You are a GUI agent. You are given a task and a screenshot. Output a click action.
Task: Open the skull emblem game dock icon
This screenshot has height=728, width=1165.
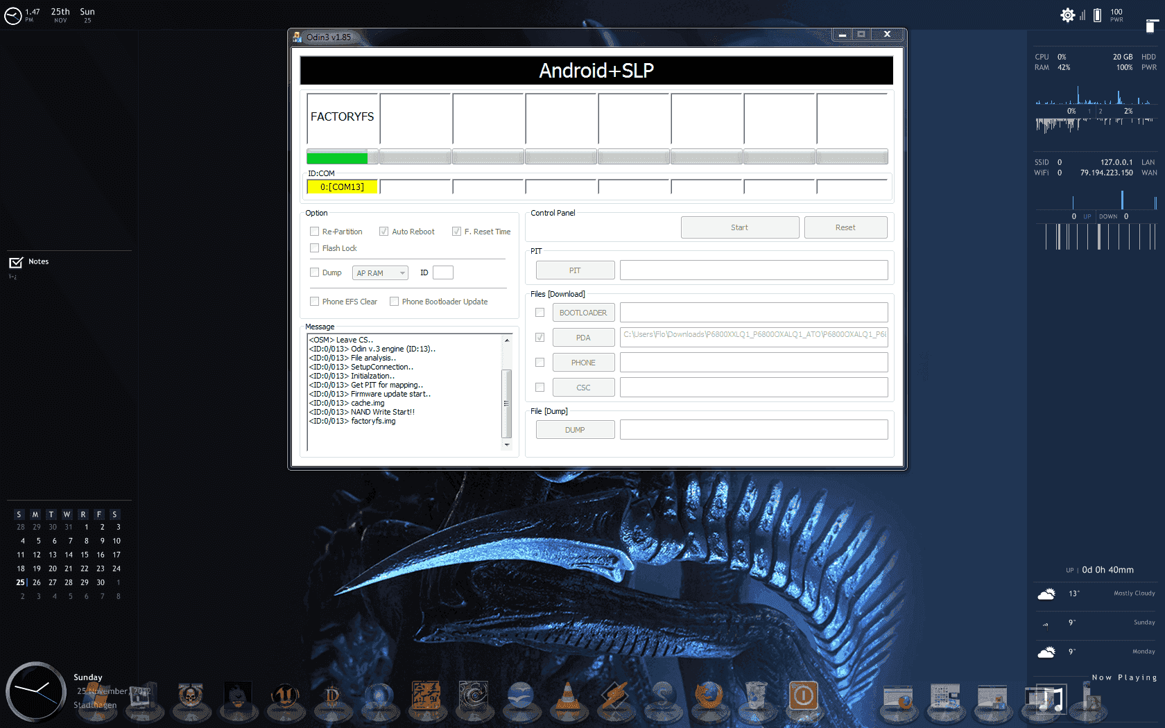[x=191, y=696]
